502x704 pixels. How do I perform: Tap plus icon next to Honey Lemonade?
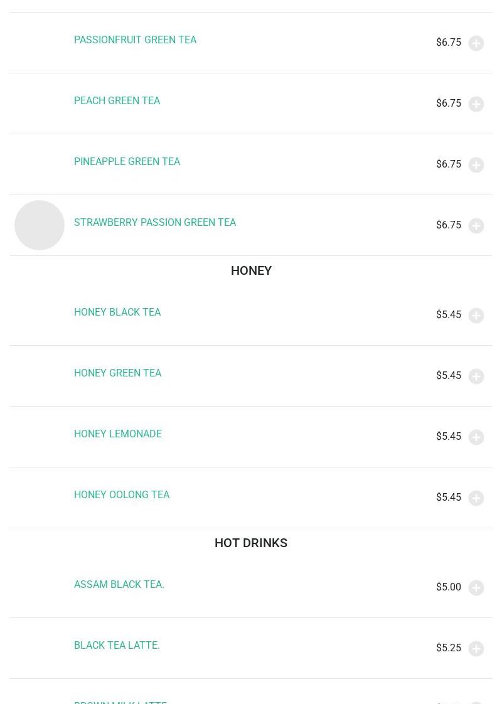tap(476, 437)
